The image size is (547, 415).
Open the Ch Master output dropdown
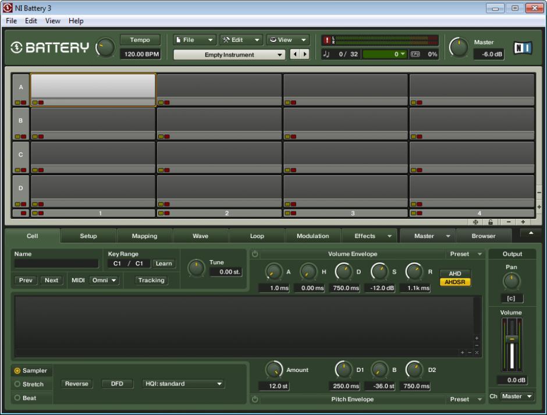click(517, 396)
